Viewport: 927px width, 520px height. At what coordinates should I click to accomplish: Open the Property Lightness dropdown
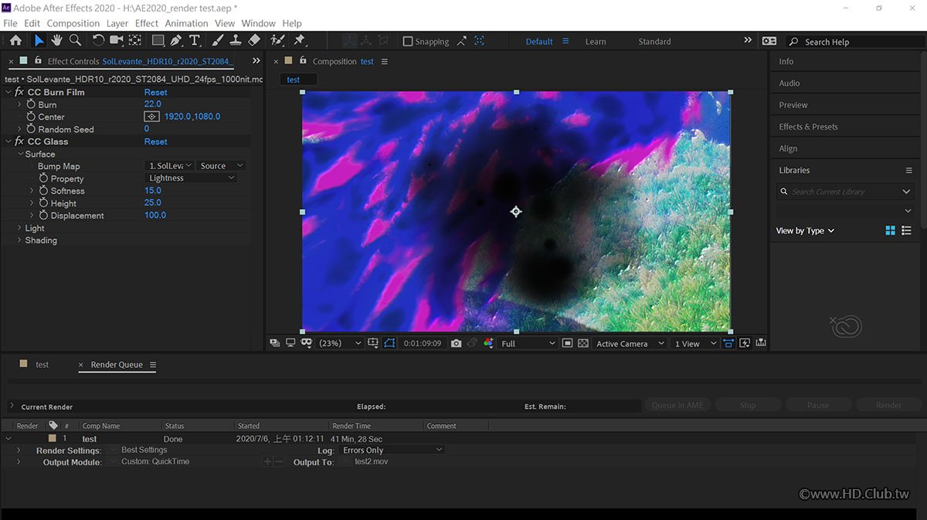point(191,178)
